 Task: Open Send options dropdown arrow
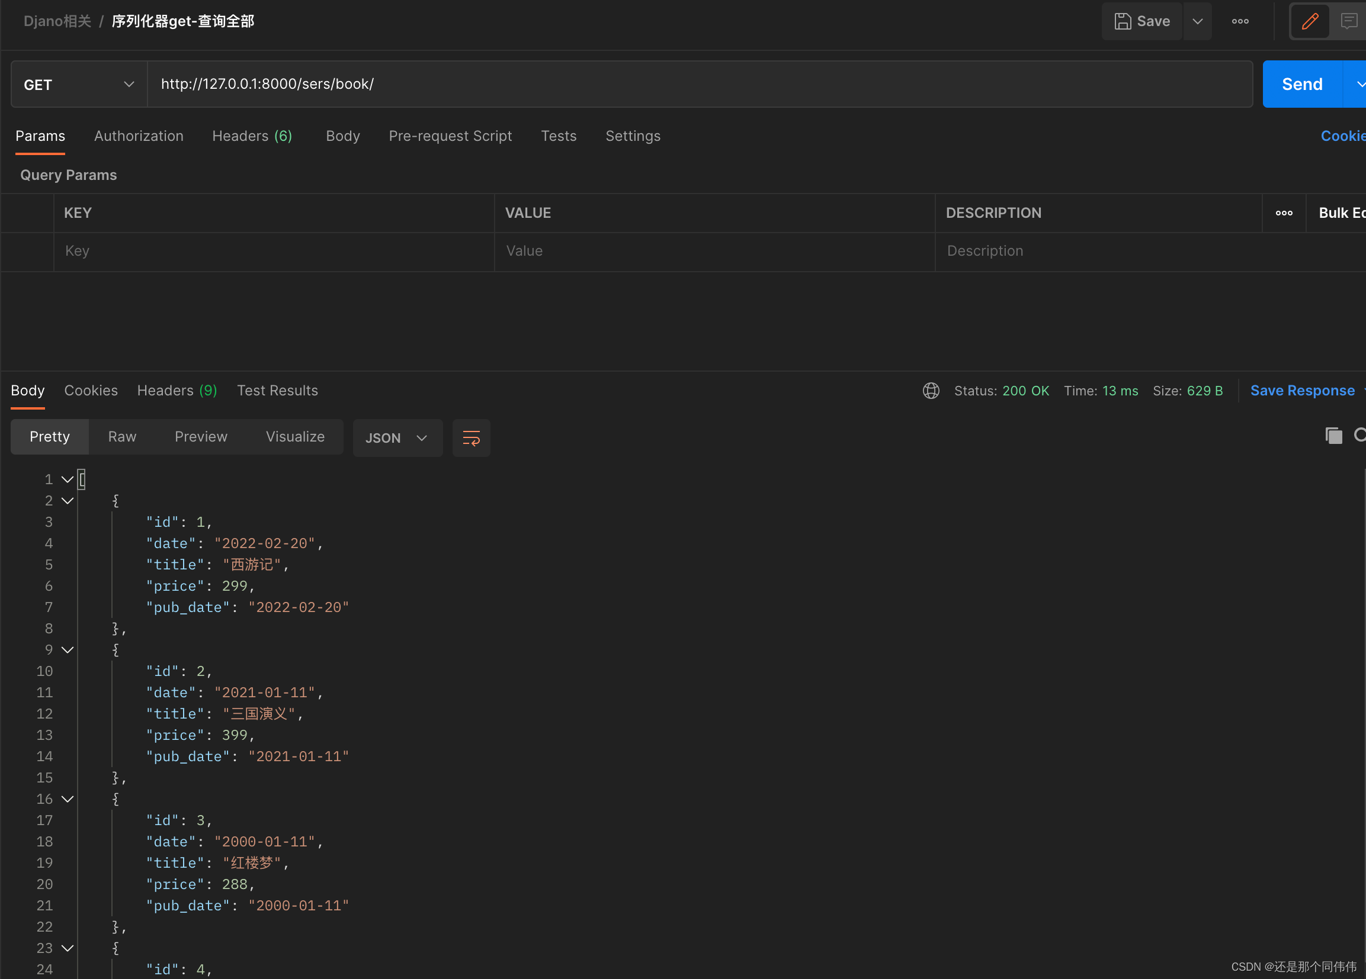[1356, 84]
